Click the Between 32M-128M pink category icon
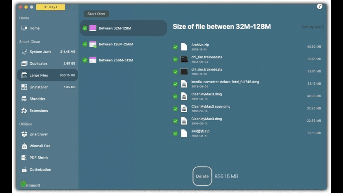Image resolution: width=343 pixels, height=193 pixels. point(93,28)
